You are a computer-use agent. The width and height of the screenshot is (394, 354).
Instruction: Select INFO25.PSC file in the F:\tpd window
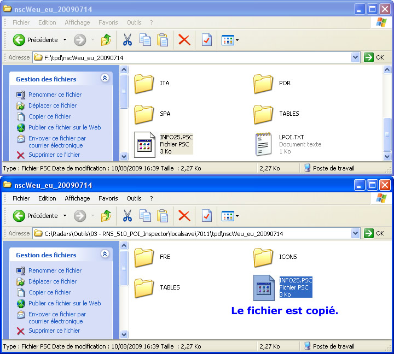(146, 144)
